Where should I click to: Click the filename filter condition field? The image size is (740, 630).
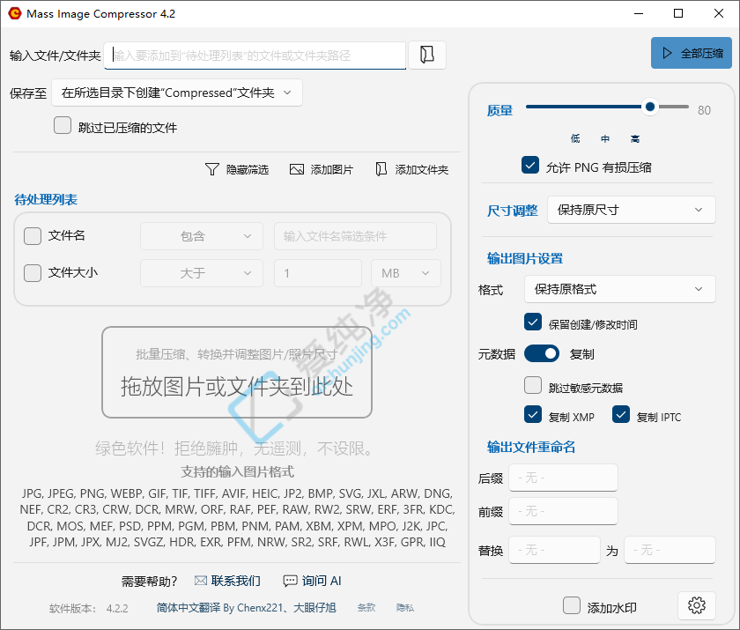pos(355,236)
